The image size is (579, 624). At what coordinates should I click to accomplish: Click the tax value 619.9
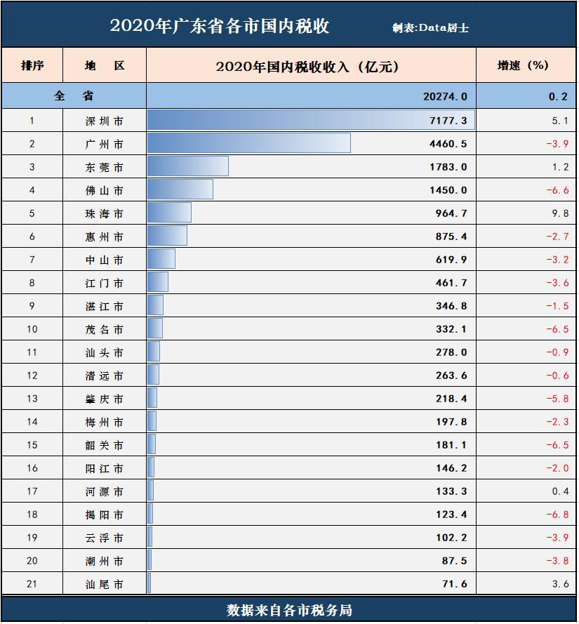[x=451, y=260]
